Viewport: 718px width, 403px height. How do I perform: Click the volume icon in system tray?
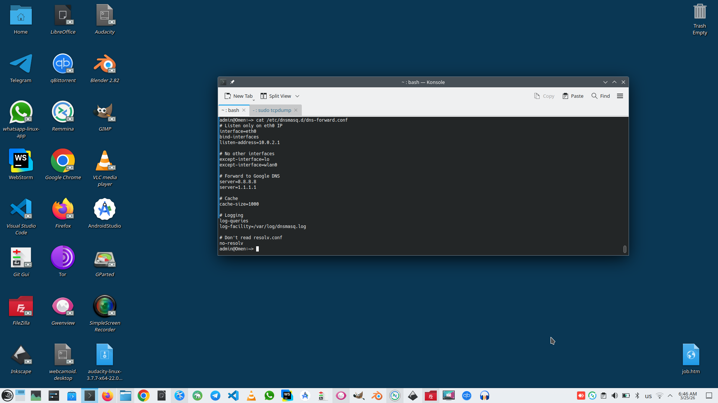click(614, 396)
